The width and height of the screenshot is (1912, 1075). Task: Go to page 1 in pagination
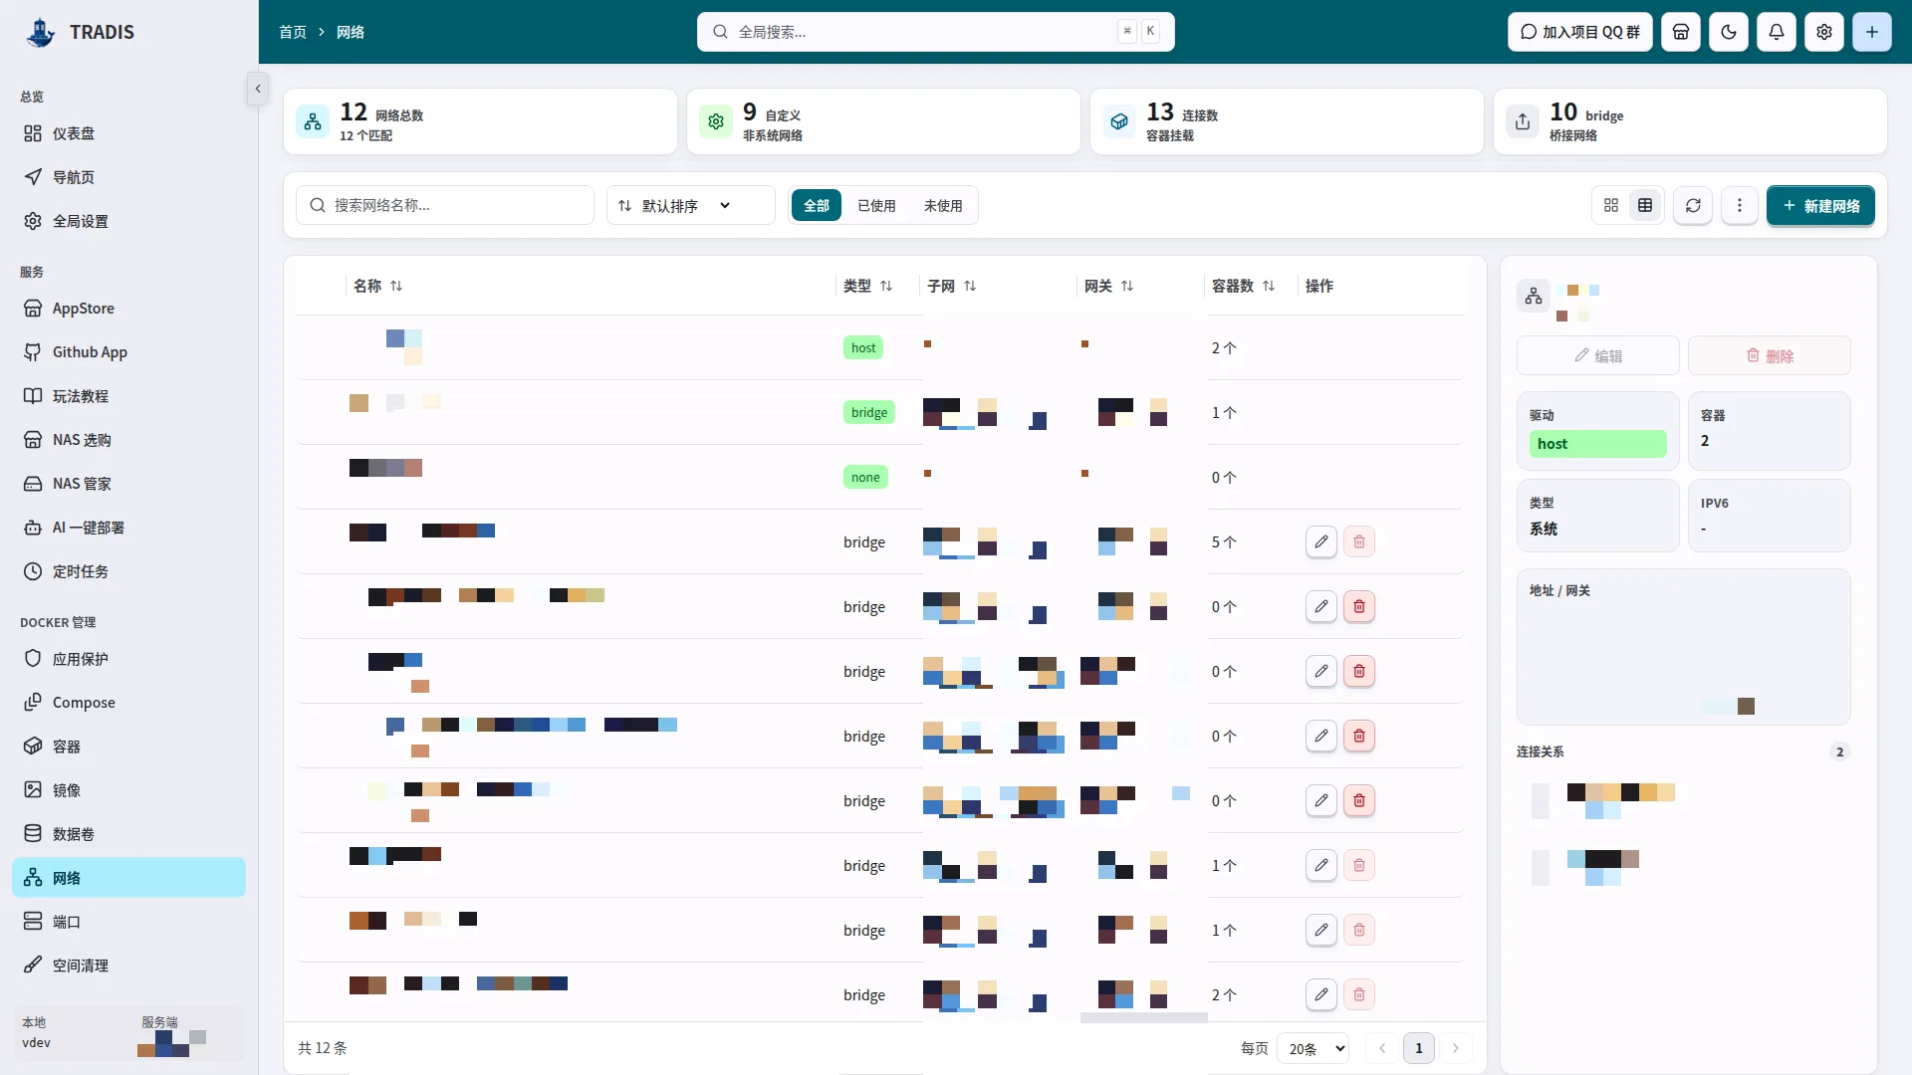click(x=1419, y=1048)
